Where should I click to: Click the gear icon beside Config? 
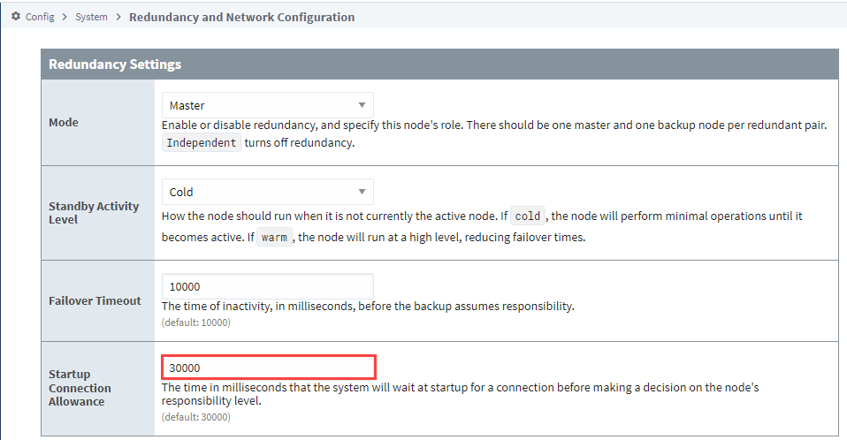(x=16, y=16)
